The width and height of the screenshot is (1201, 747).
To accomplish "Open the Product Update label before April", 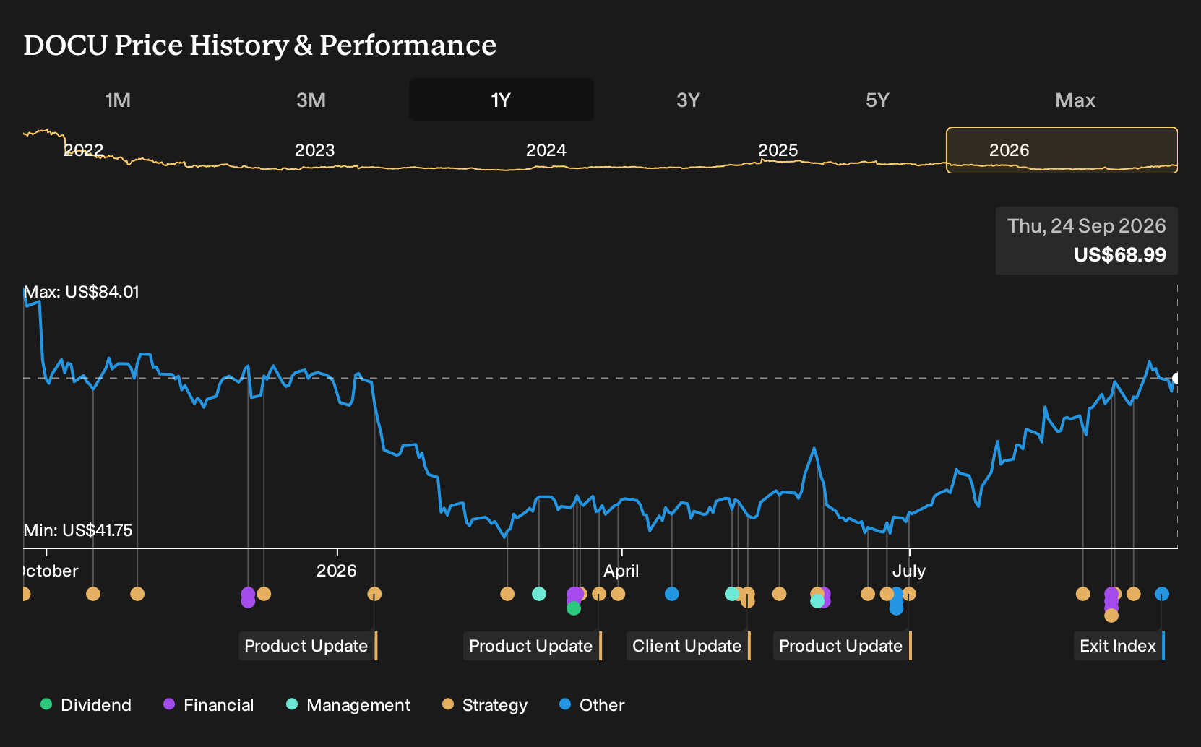I will 533,646.
